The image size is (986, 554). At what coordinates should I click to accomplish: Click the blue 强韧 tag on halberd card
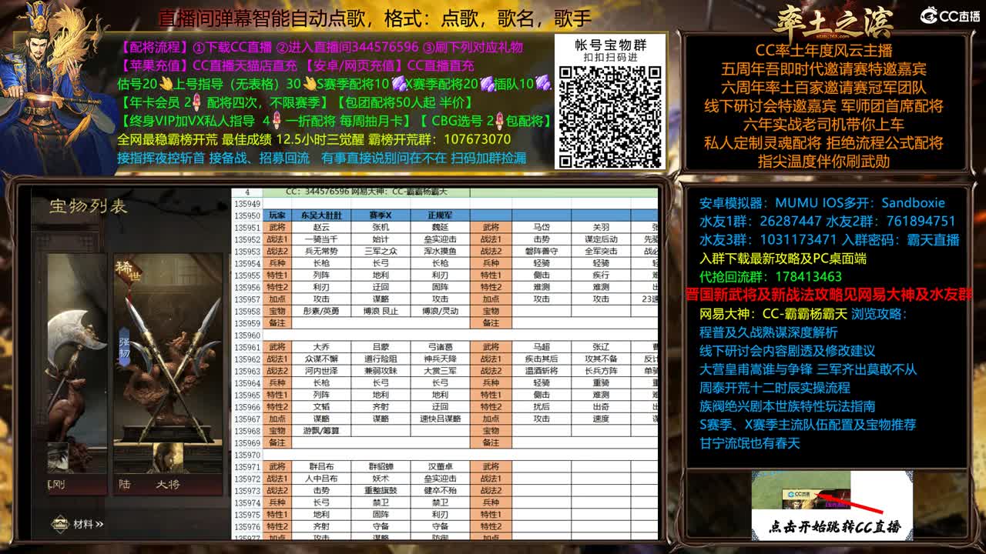123,348
